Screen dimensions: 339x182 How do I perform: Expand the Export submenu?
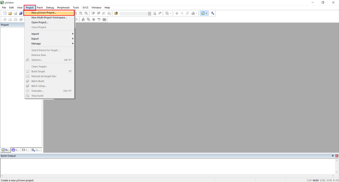click(x=50, y=39)
